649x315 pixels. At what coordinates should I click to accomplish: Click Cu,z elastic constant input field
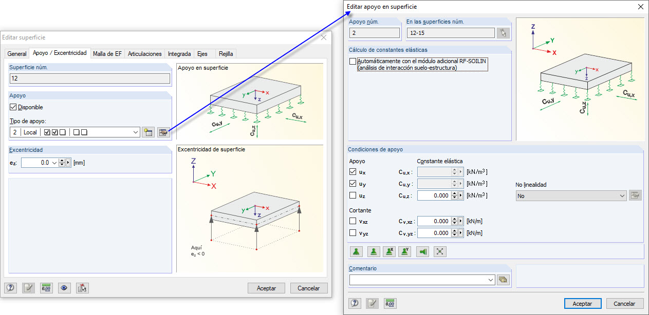click(434, 195)
